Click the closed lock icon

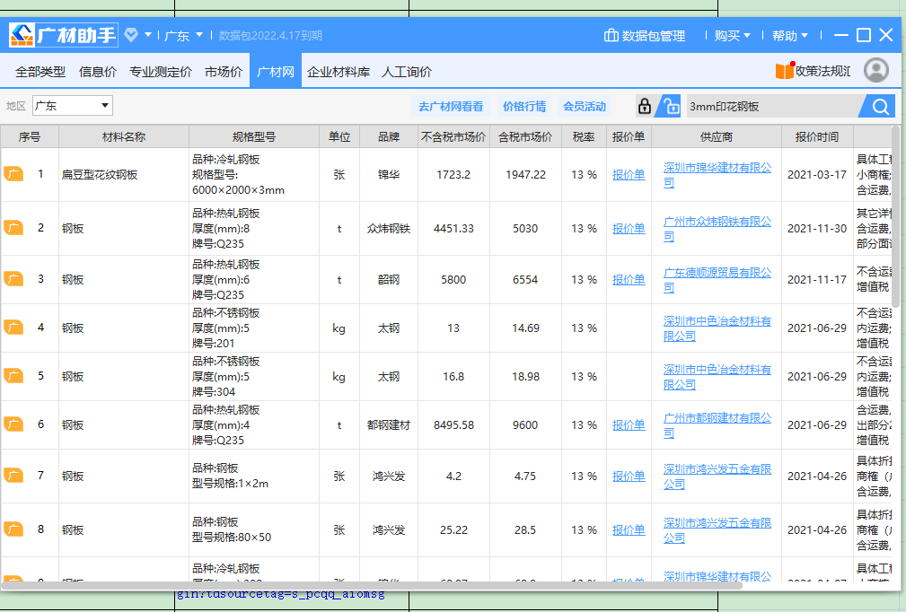(644, 106)
